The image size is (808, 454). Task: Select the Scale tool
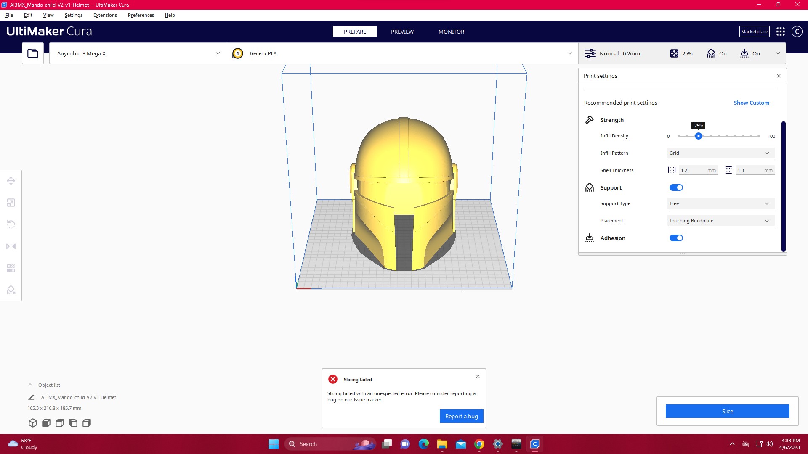[x=11, y=202]
